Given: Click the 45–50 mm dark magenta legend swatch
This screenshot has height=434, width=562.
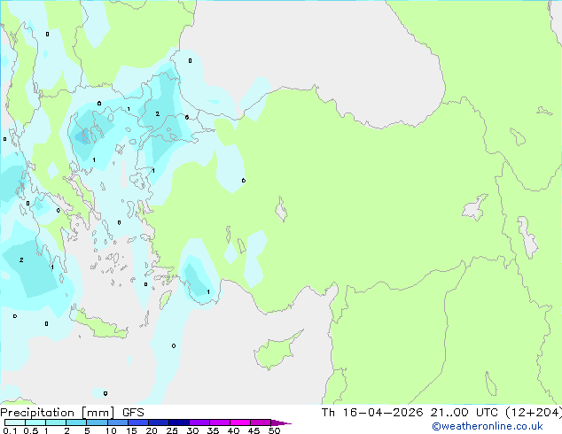Looking at the screenshot, I should pyautogui.click(x=261, y=422).
